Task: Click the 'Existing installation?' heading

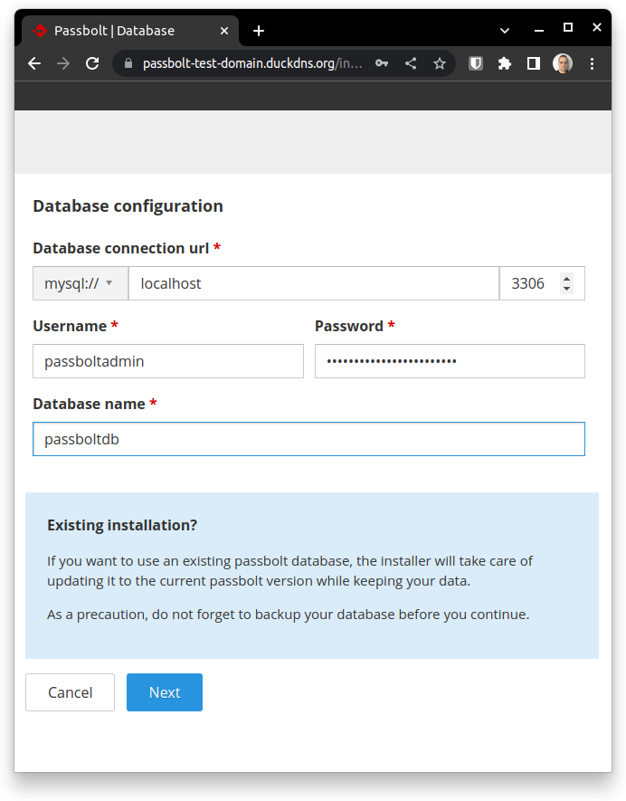Action: [122, 525]
